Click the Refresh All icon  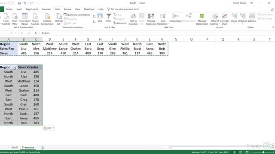[x=59, y=17]
